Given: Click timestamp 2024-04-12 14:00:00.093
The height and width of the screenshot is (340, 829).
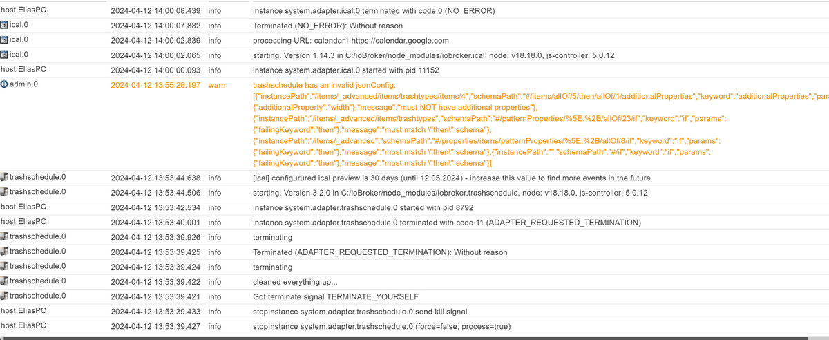Looking at the screenshot, I should (155, 70).
